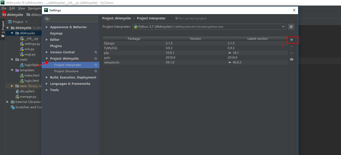
Task: Collapse the templates folder
Action: (12, 70)
